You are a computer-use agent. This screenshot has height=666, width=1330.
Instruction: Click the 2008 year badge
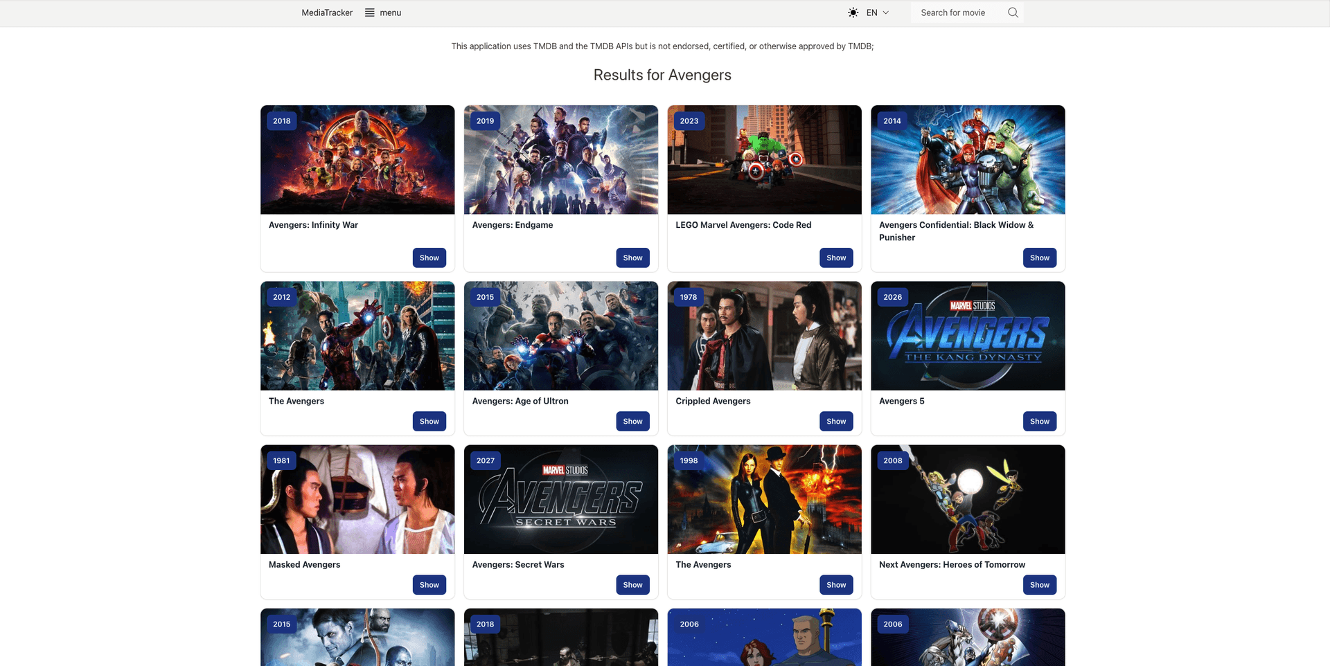(x=893, y=460)
